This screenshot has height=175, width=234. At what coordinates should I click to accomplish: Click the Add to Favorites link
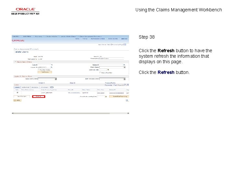pyautogui.click(x=113, y=39)
